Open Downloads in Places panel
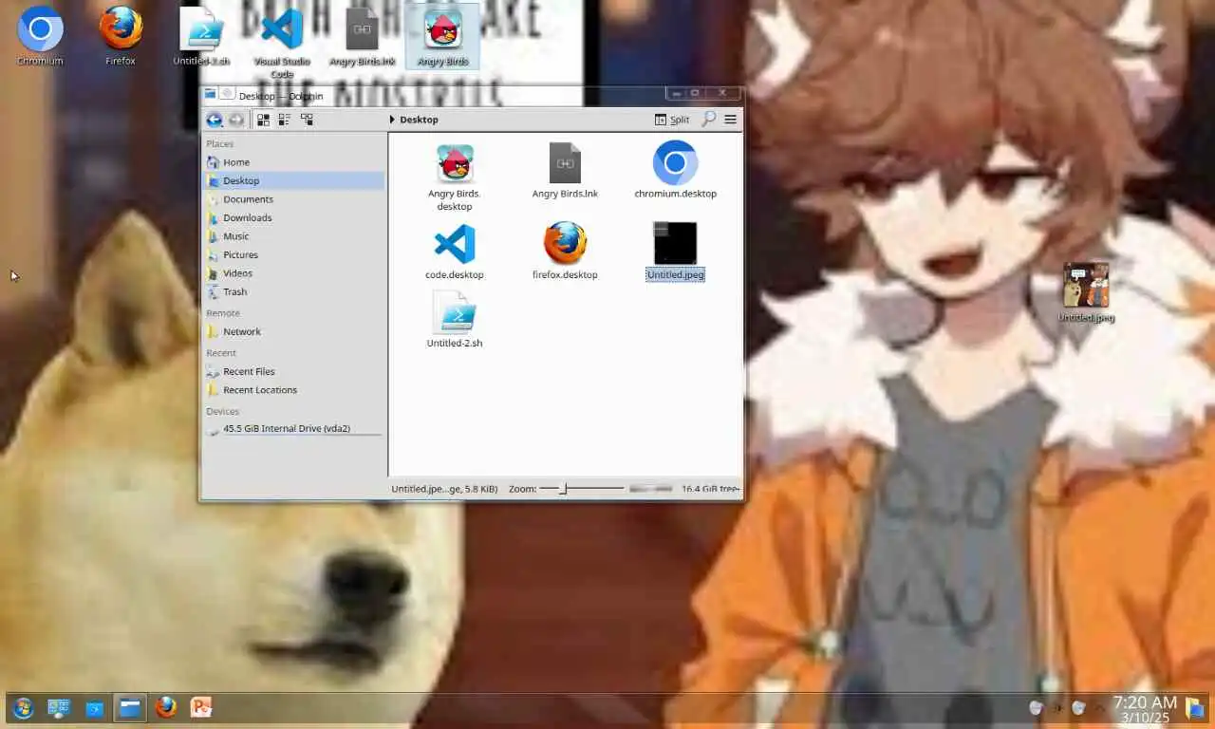1215x729 pixels. pyautogui.click(x=294, y=217)
